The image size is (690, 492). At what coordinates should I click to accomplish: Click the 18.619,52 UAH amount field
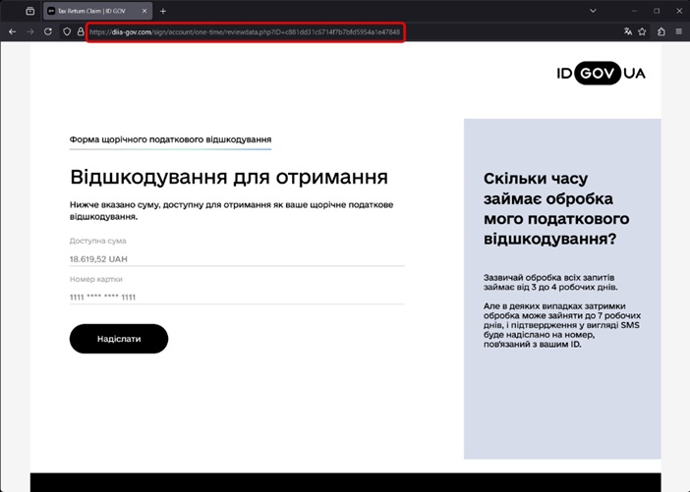236,258
